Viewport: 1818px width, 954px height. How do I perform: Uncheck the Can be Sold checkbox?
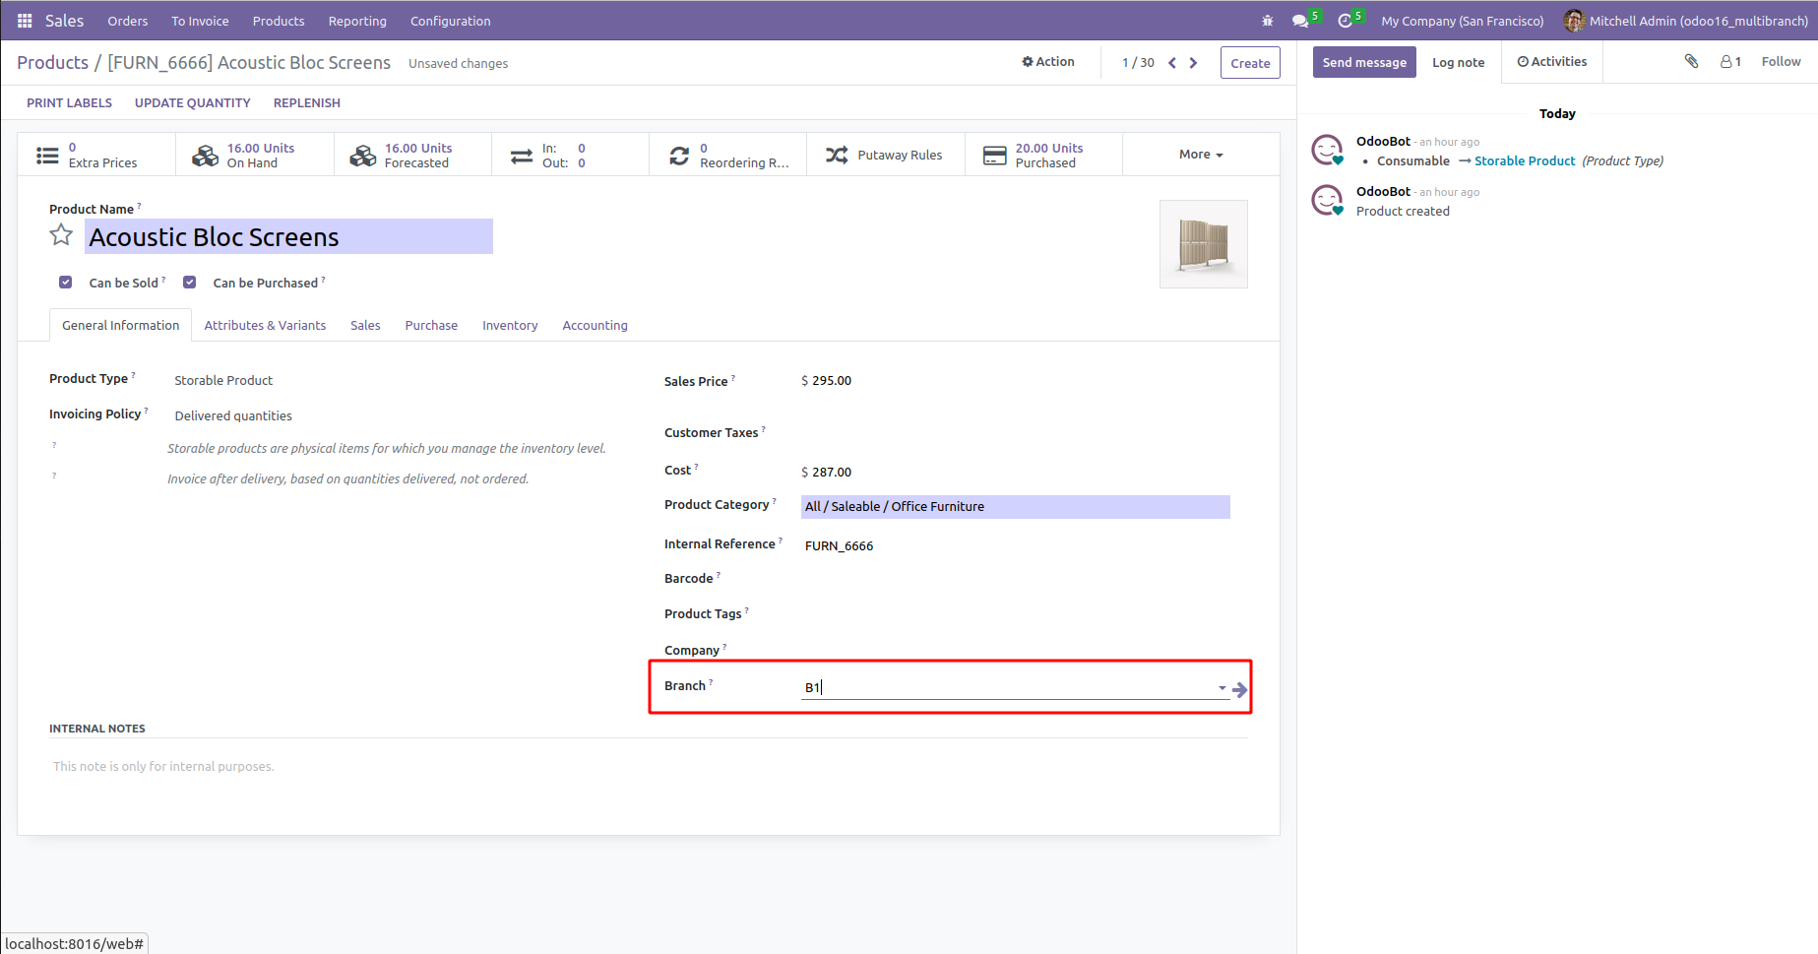tap(66, 283)
